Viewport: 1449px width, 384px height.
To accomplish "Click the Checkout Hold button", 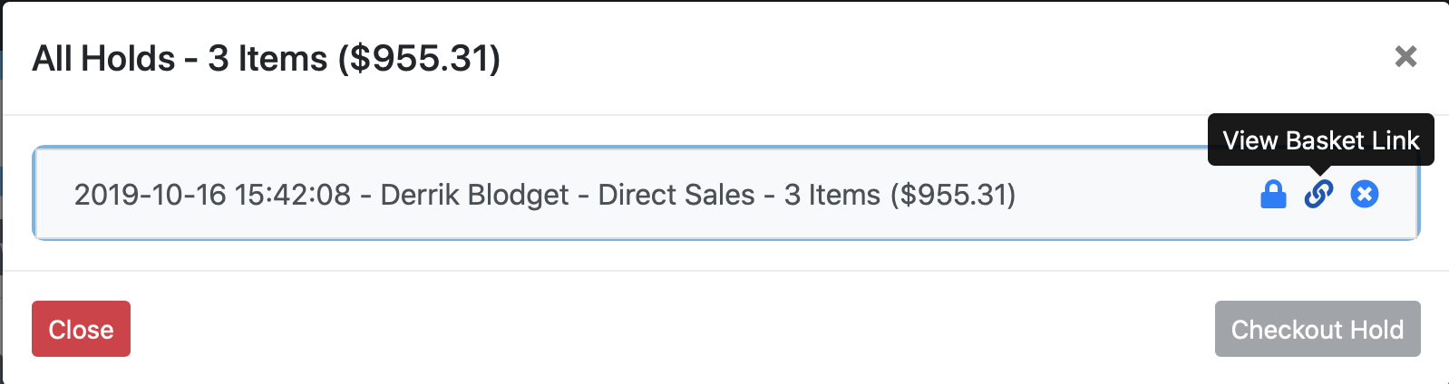I will 1318,329.
